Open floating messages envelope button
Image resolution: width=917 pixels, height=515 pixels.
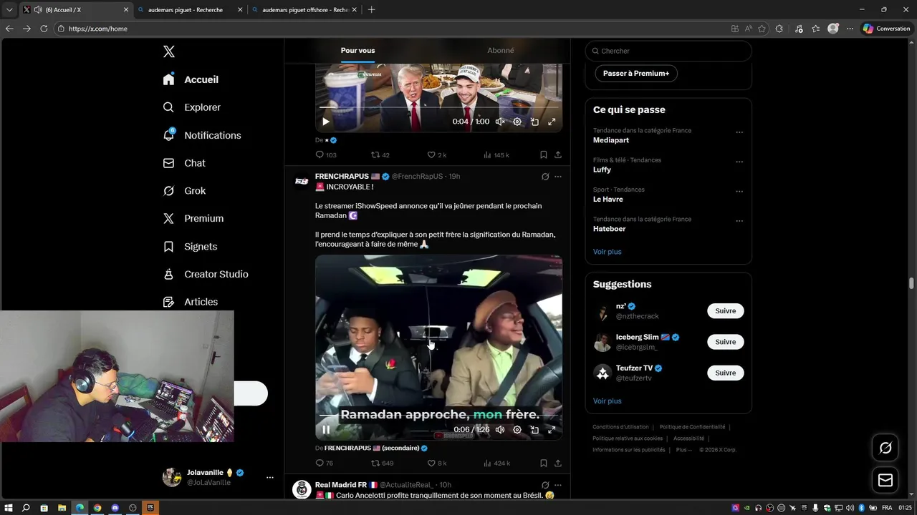[x=885, y=480]
